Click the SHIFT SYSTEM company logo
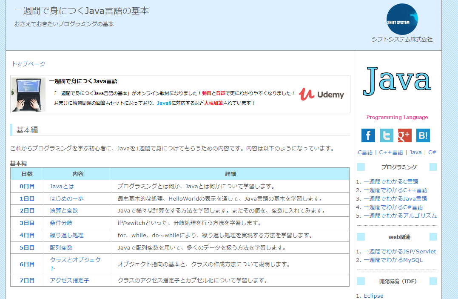 (402, 19)
